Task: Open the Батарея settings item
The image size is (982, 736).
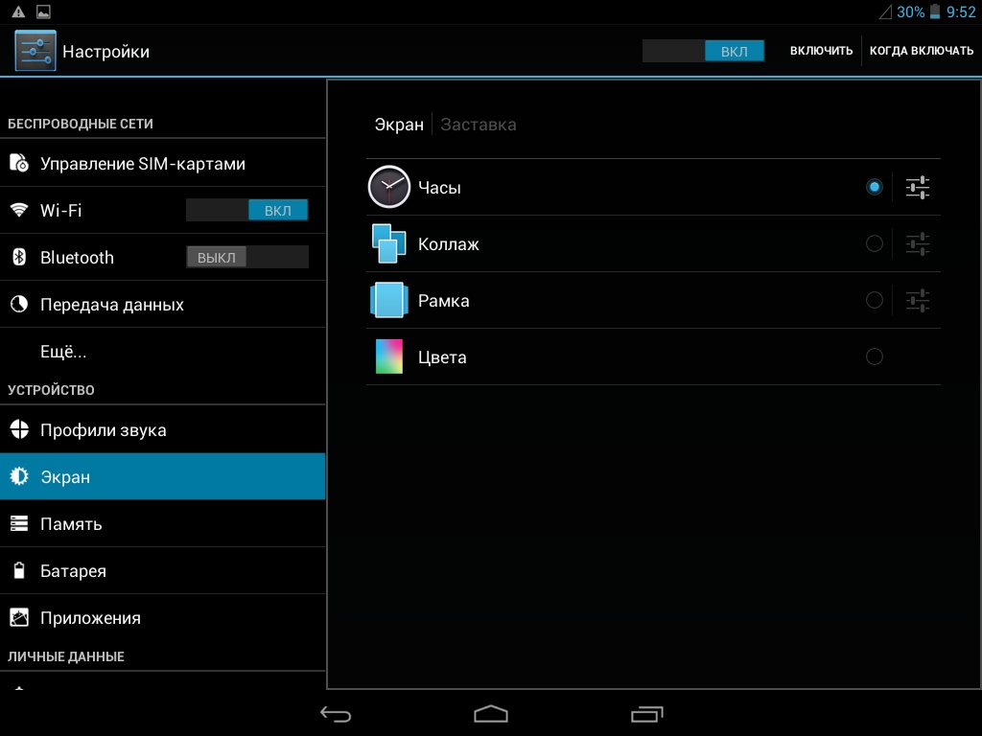Action: point(73,571)
